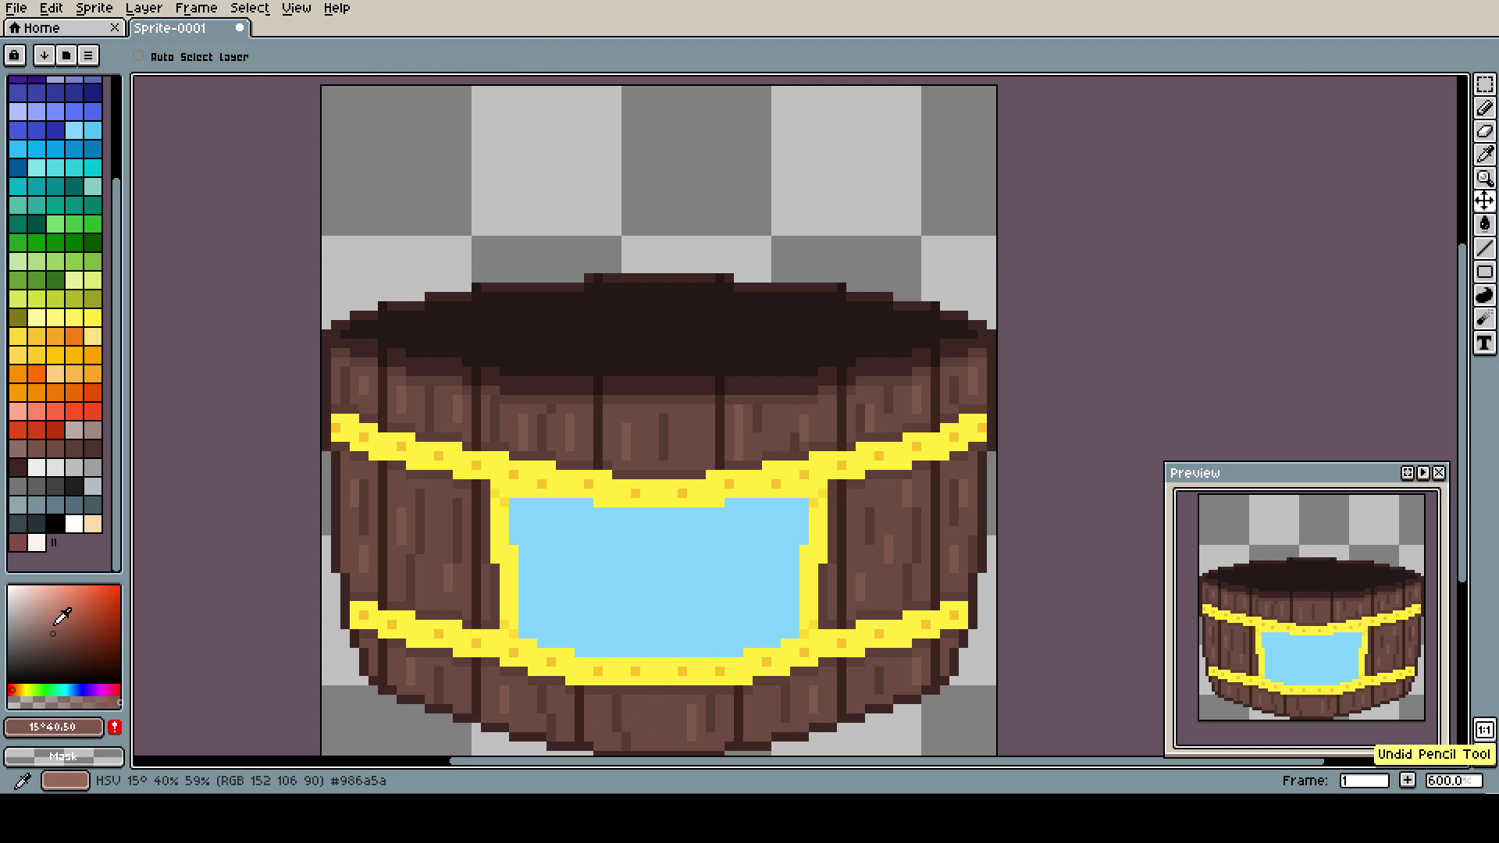The image size is (1499, 843).
Task: Select the Text tool
Action: click(1484, 343)
